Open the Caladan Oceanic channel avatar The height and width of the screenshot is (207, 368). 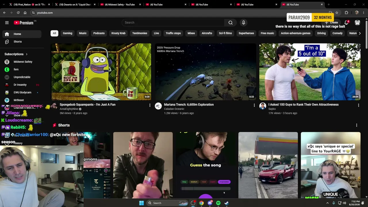(x=158, y=106)
